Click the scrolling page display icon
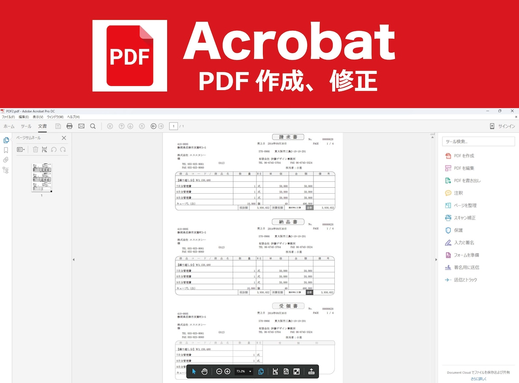 click(x=275, y=372)
